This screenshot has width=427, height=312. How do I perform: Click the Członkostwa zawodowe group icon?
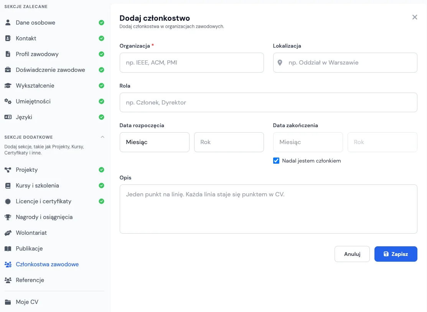coord(8,264)
